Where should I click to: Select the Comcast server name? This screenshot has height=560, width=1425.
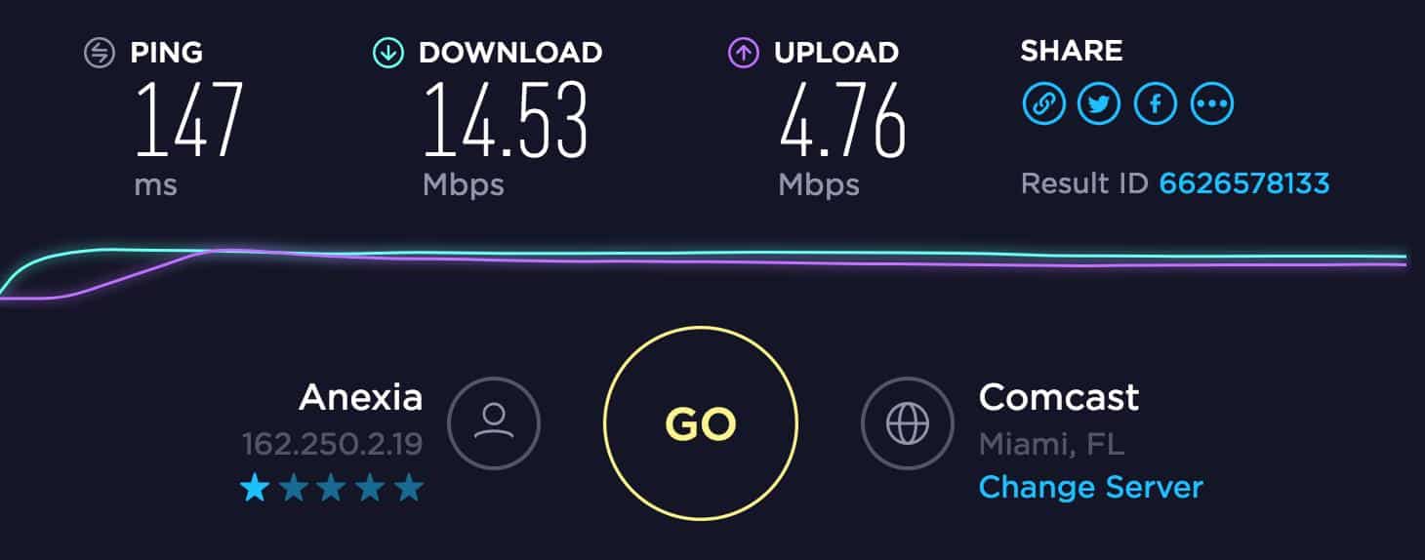coord(1059,397)
